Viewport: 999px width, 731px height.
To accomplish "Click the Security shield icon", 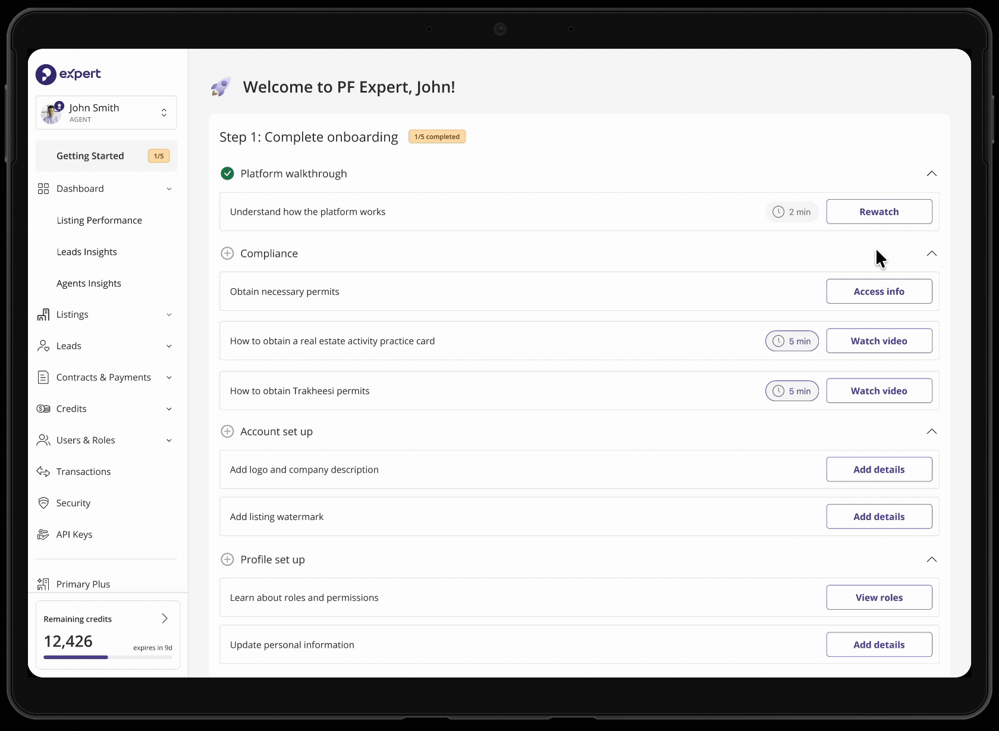I will 43,503.
